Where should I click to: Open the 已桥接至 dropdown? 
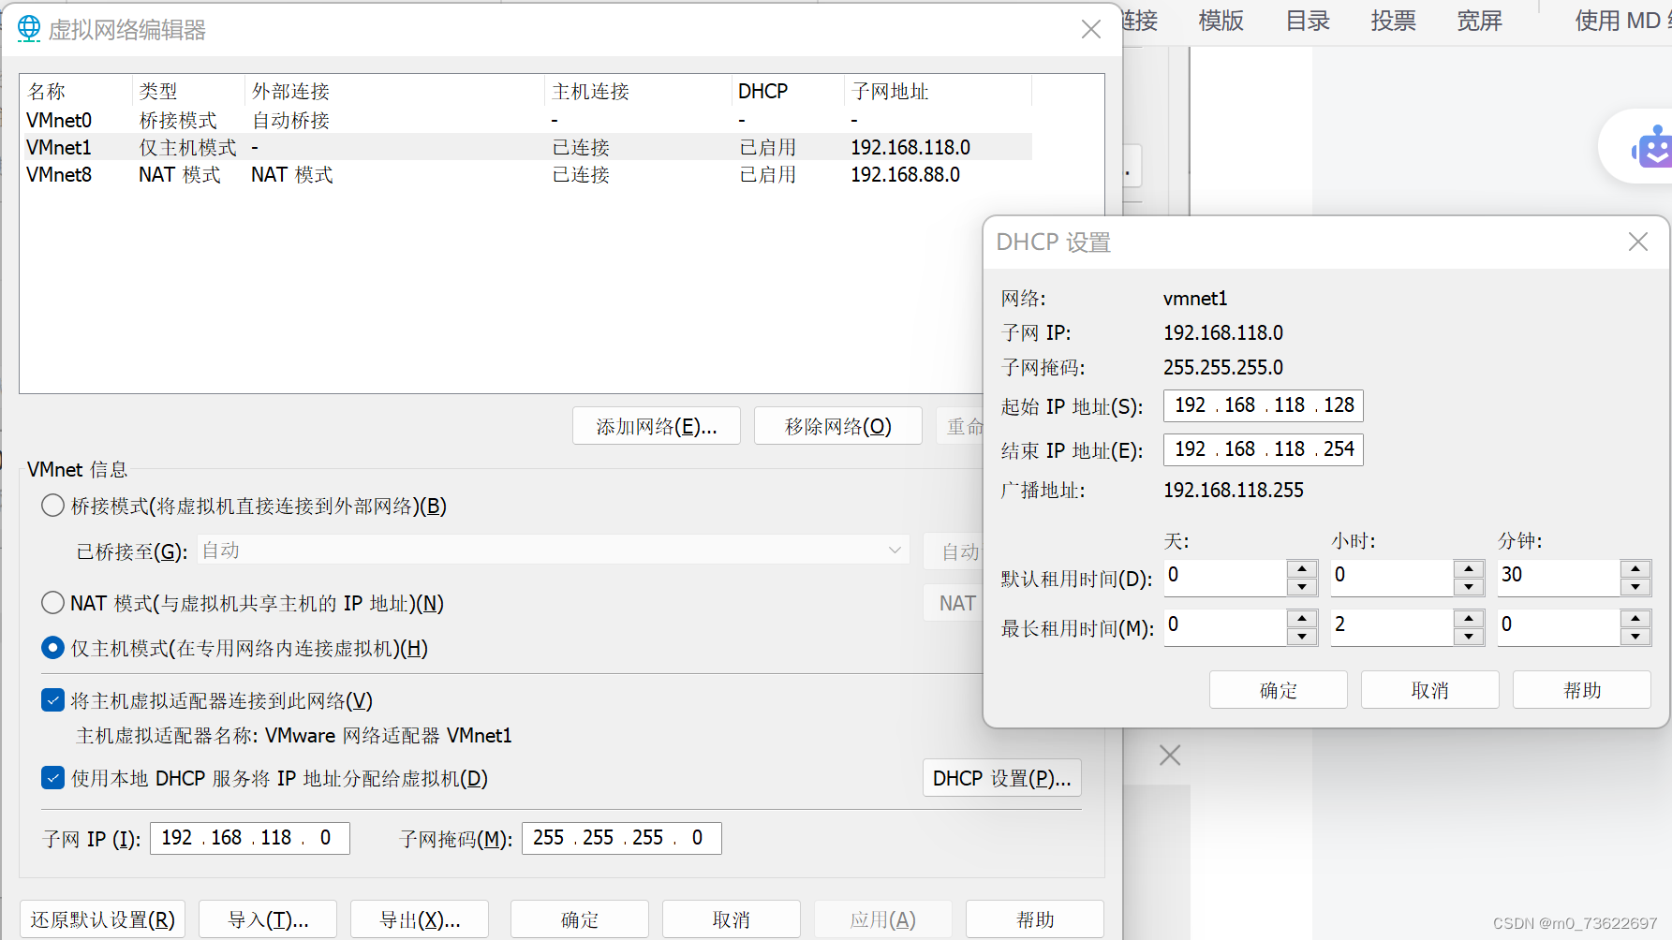click(x=554, y=550)
